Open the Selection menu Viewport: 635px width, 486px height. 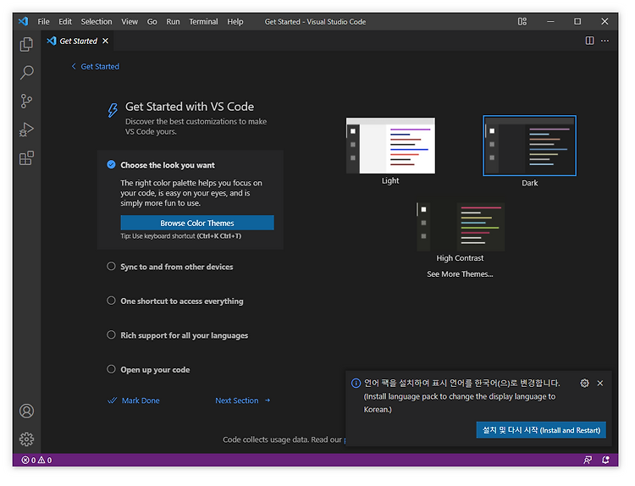(x=97, y=21)
